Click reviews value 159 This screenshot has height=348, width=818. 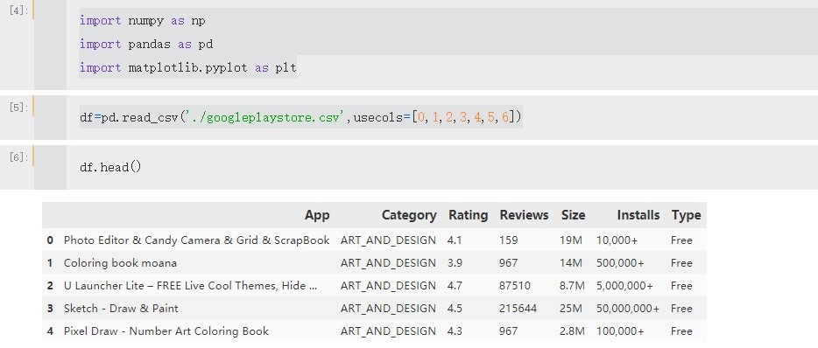(508, 240)
